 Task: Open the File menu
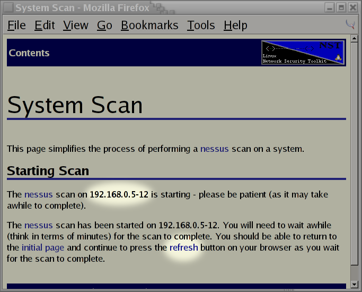point(16,25)
